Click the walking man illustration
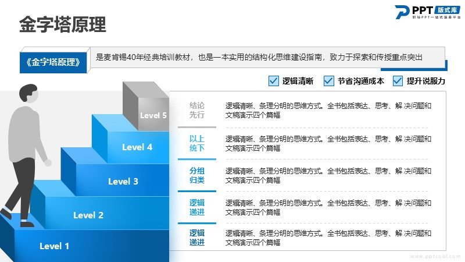Viewport: 465px width, 262px height. pos(25,155)
